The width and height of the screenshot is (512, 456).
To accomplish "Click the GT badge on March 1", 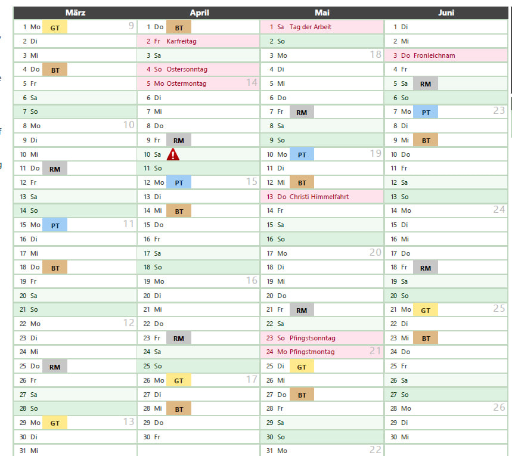I will pos(55,27).
